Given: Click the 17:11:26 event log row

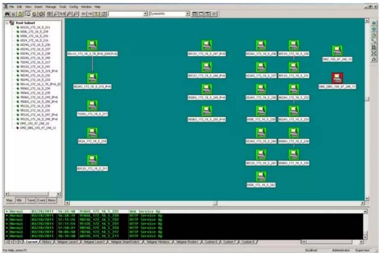Looking at the screenshot, I should 184,220.
